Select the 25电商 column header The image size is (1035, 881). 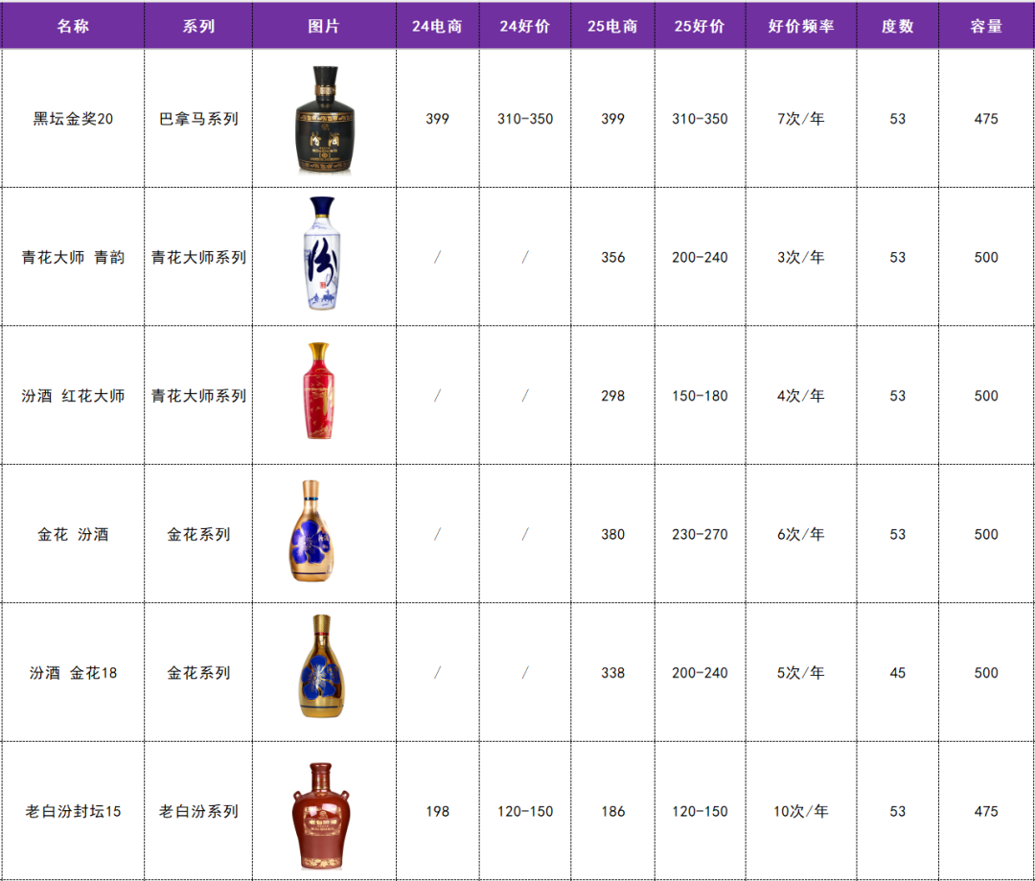pos(612,26)
